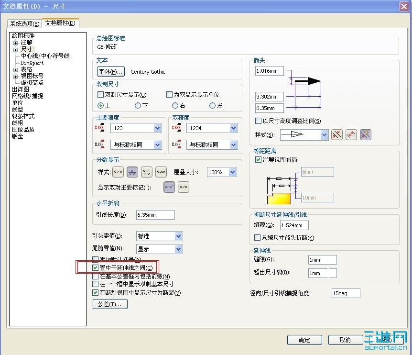Open primary tolerance 与标称相同 dropdown
Screen dimensions: 412x355
tap(157, 145)
